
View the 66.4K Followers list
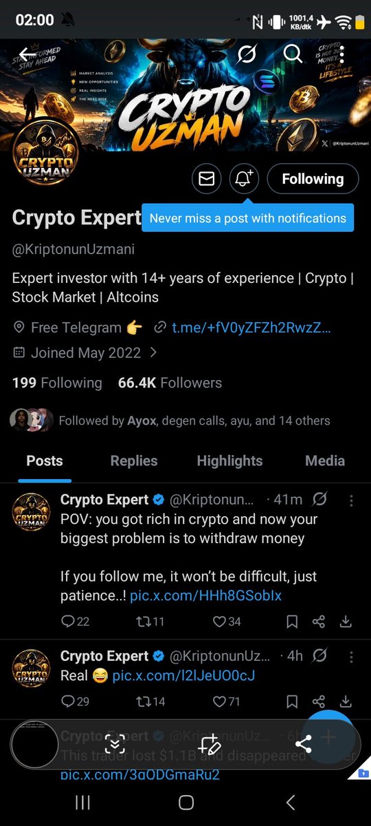(170, 383)
